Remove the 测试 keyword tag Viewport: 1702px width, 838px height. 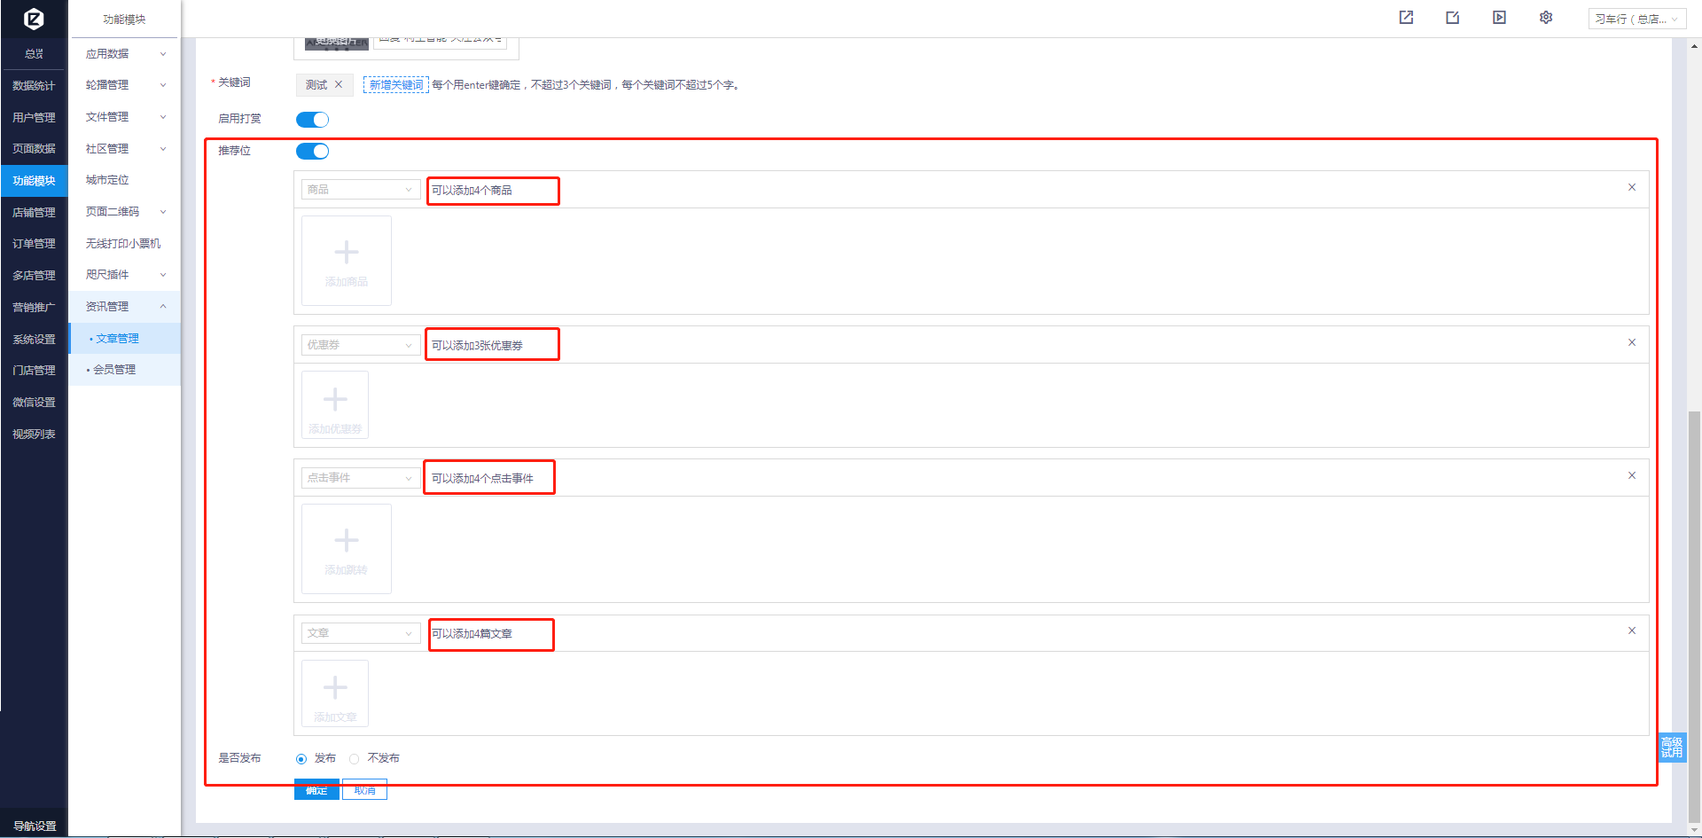coord(339,85)
